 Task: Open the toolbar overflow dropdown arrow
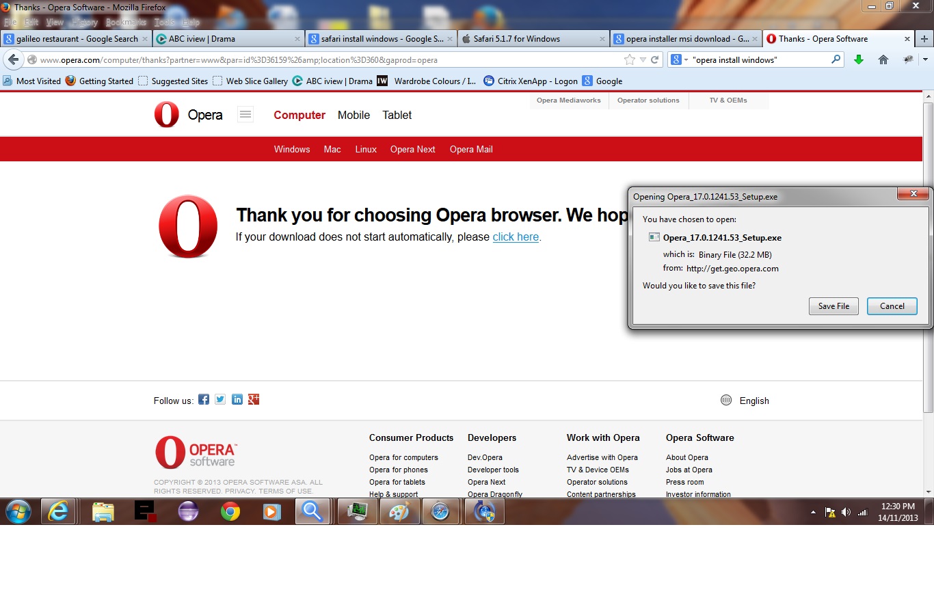925,59
